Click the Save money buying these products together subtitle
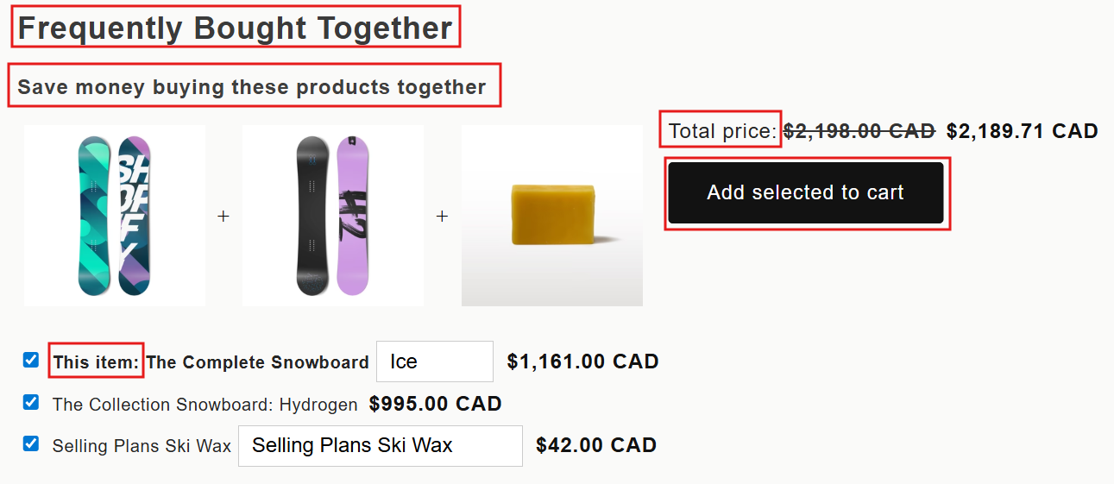 click(x=252, y=87)
